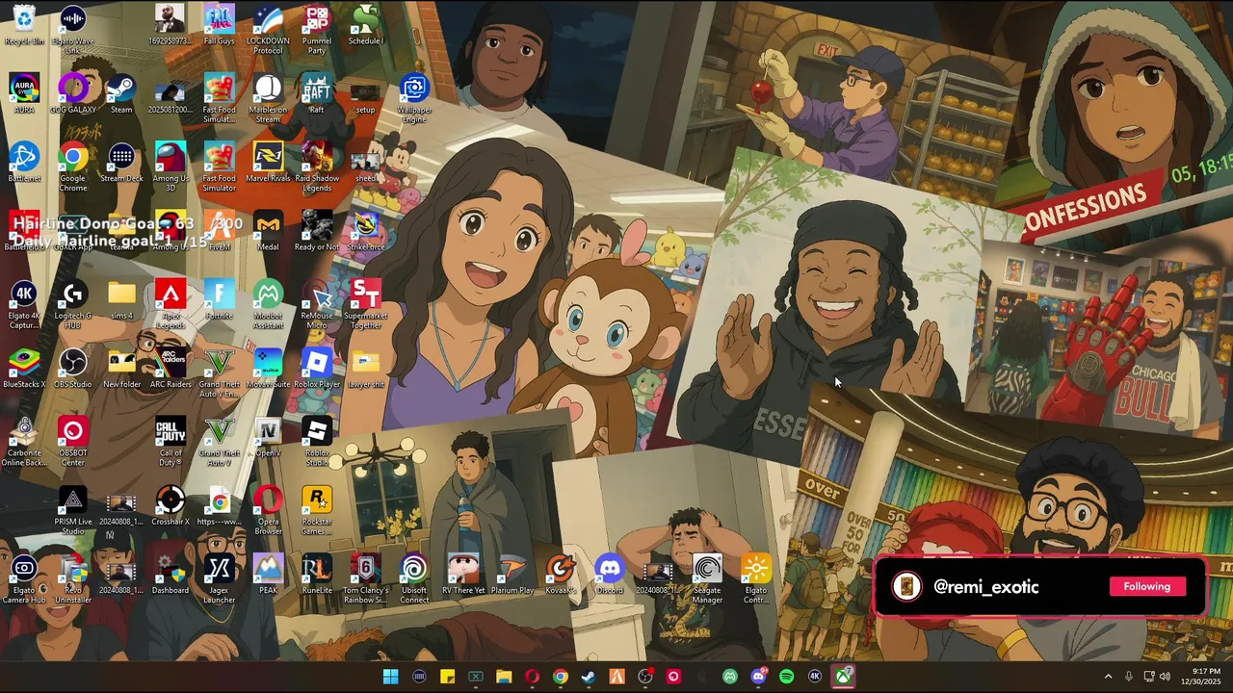Open Elgato Camera Hub shortcut

(24, 579)
